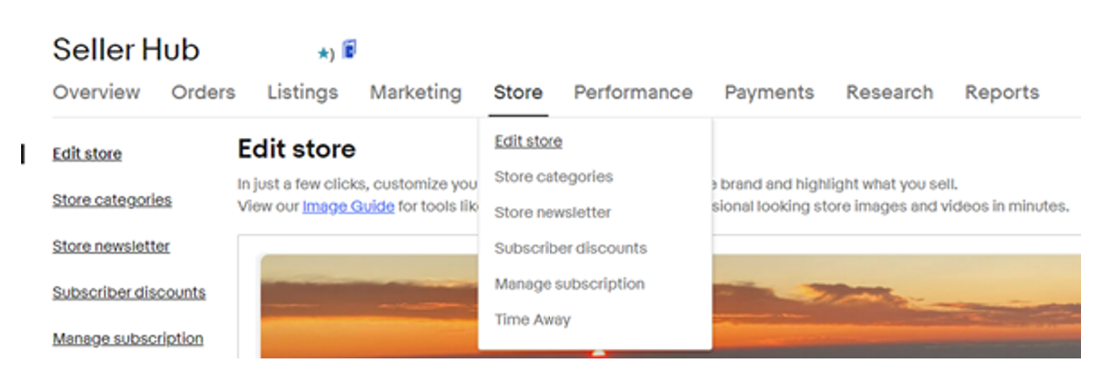Open the Overview tab
Screen dimensions: 1104x386
pyautogui.click(x=97, y=93)
